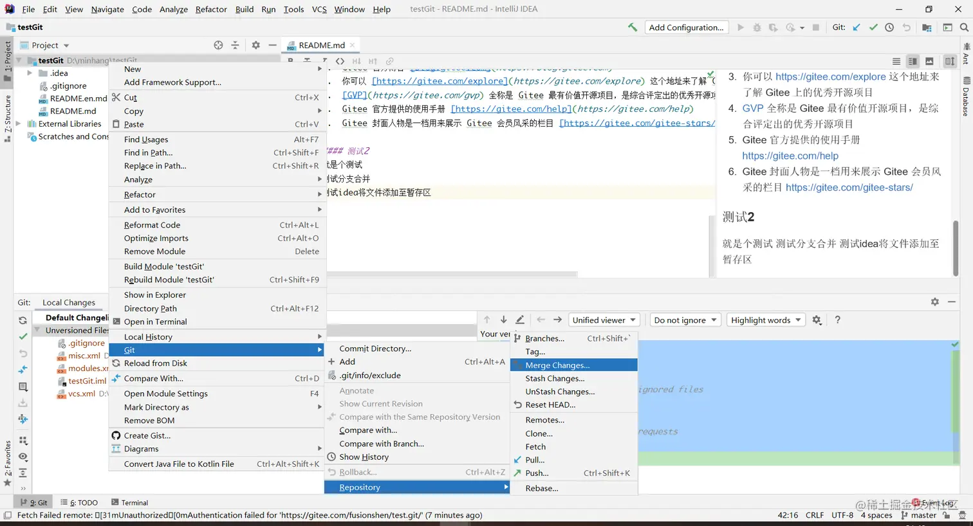Screen dimensions: 973x526
Task: Expand the Diagrams submenu
Action: (x=218, y=449)
